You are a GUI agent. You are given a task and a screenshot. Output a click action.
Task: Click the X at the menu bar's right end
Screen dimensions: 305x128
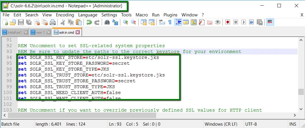[x=302, y=15]
